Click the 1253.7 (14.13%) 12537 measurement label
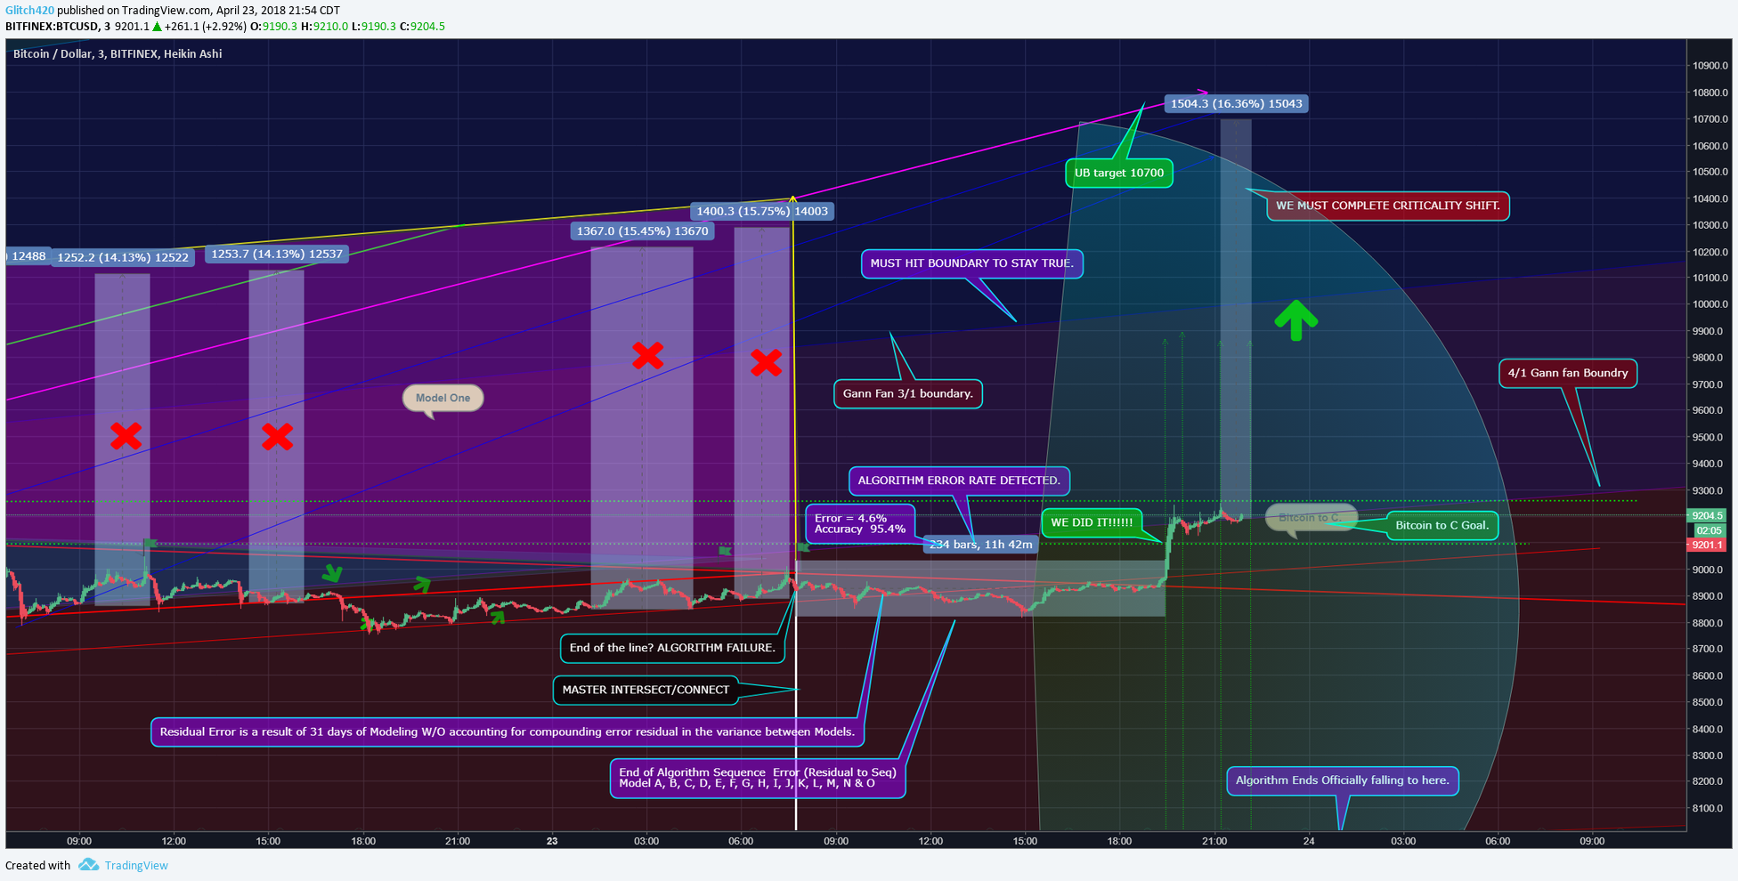This screenshot has height=881, width=1738. 277,254
